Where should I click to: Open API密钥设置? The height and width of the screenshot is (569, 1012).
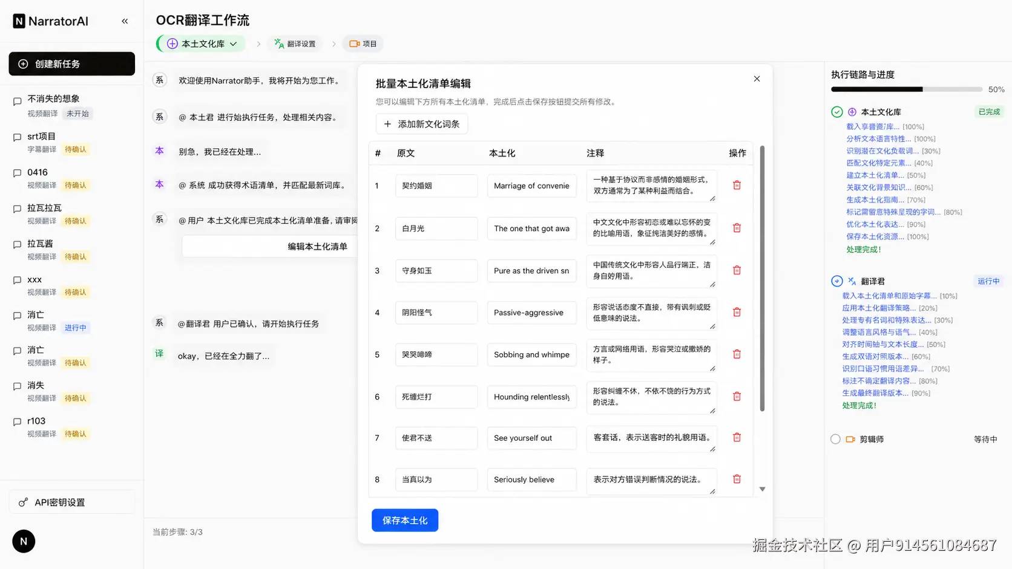(x=72, y=502)
